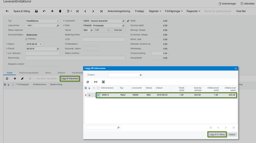This screenshot has height=143, width=256.
Task: Open the Åtgärder dropdown menu
Action: pyautogui.click(x=155, y=11)
